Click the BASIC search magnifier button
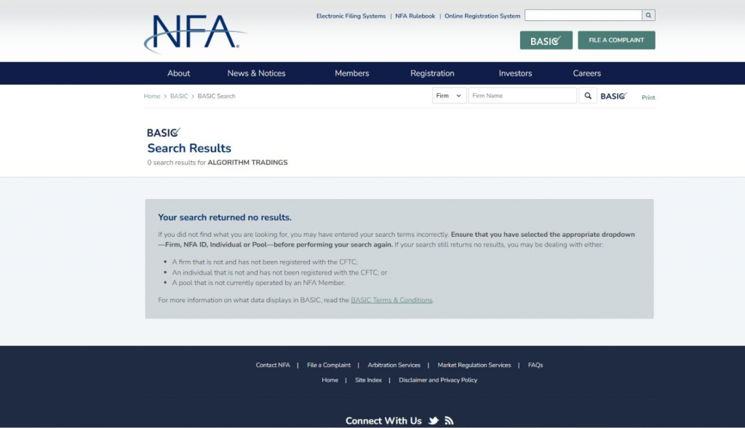Image resolution: width=745 pixels, height=428 pixels. [x=588, y=96]
